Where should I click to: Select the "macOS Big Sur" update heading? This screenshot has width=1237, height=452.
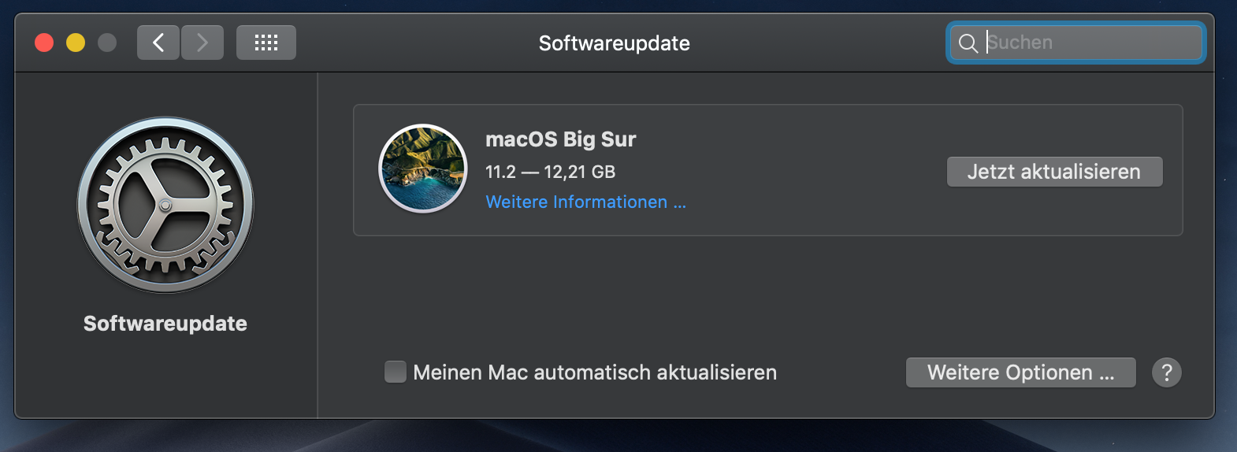coord(560,139)
